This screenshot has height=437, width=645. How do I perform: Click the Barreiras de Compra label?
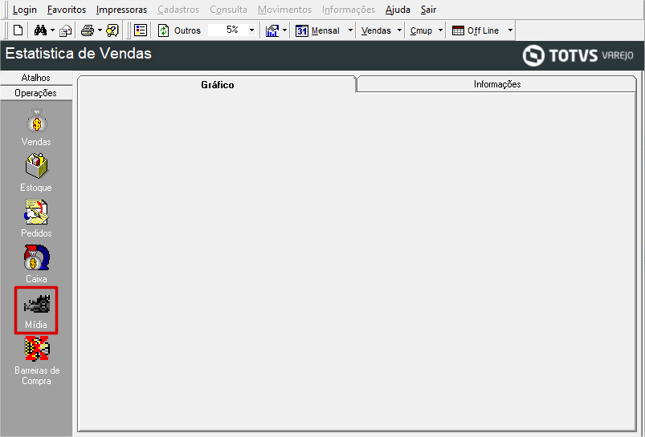click(37, 375)
